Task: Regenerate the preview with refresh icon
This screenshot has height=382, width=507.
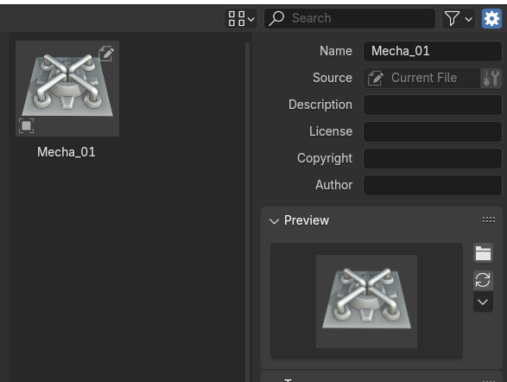Action: (x=483, y=280)
